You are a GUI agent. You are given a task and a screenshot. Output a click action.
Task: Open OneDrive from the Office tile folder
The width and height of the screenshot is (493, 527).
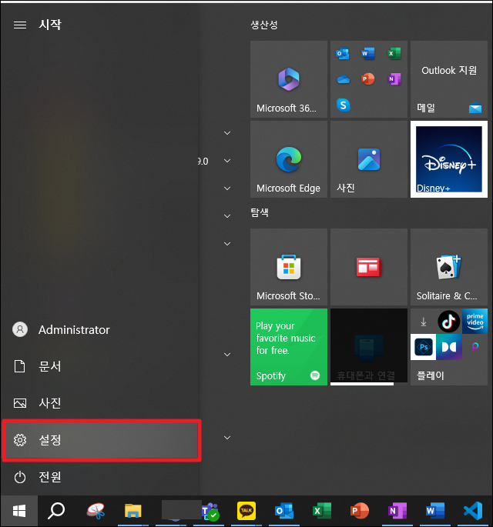[344, 79]
